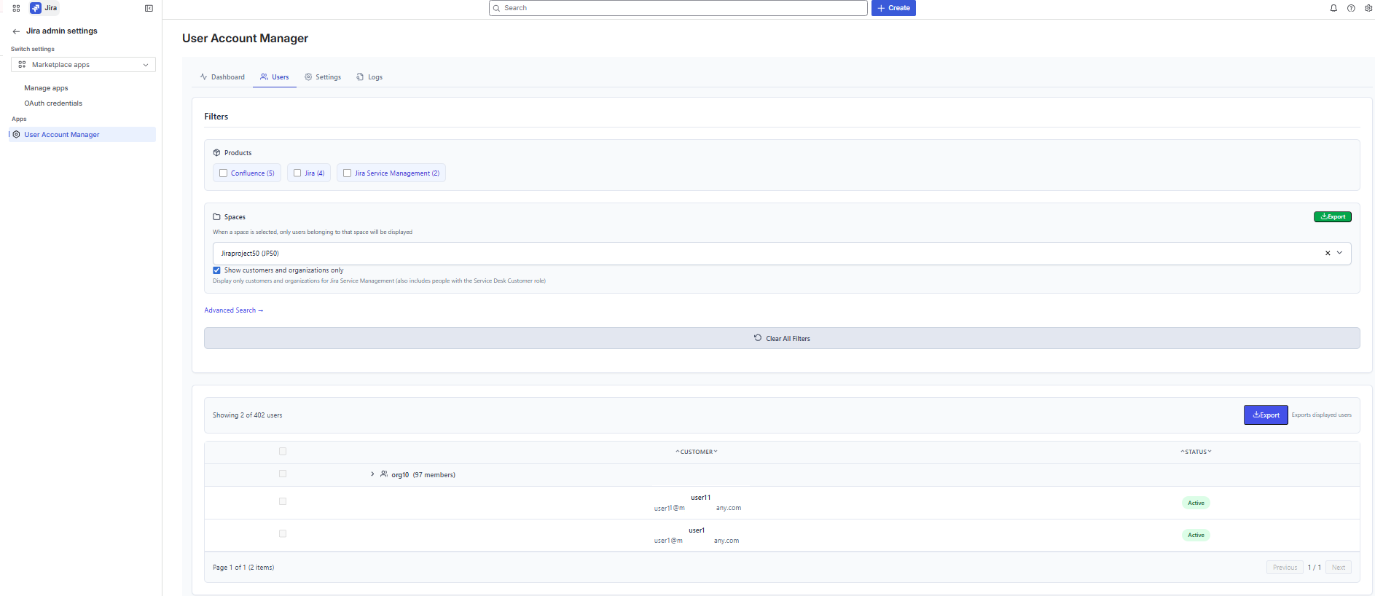Click the Products cube icon
1375x596 pixels.
216,152
